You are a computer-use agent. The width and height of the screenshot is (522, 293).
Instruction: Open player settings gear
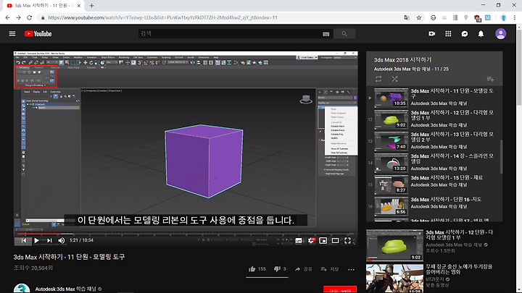coord(311,240)
